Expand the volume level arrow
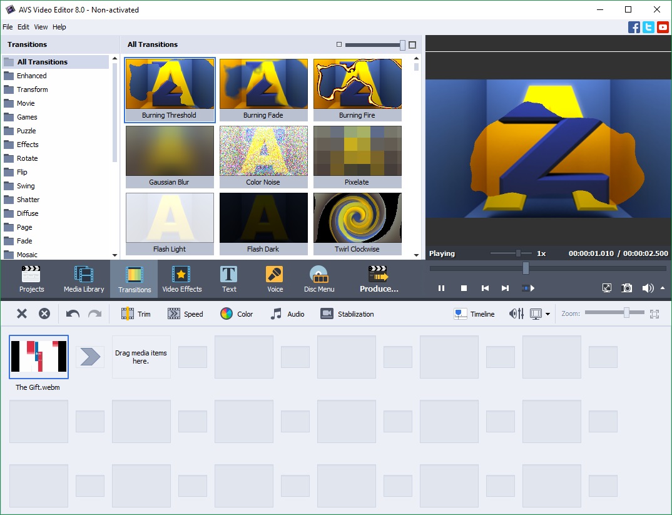Viewport: 672px width, 515px height. pos(663,288)
